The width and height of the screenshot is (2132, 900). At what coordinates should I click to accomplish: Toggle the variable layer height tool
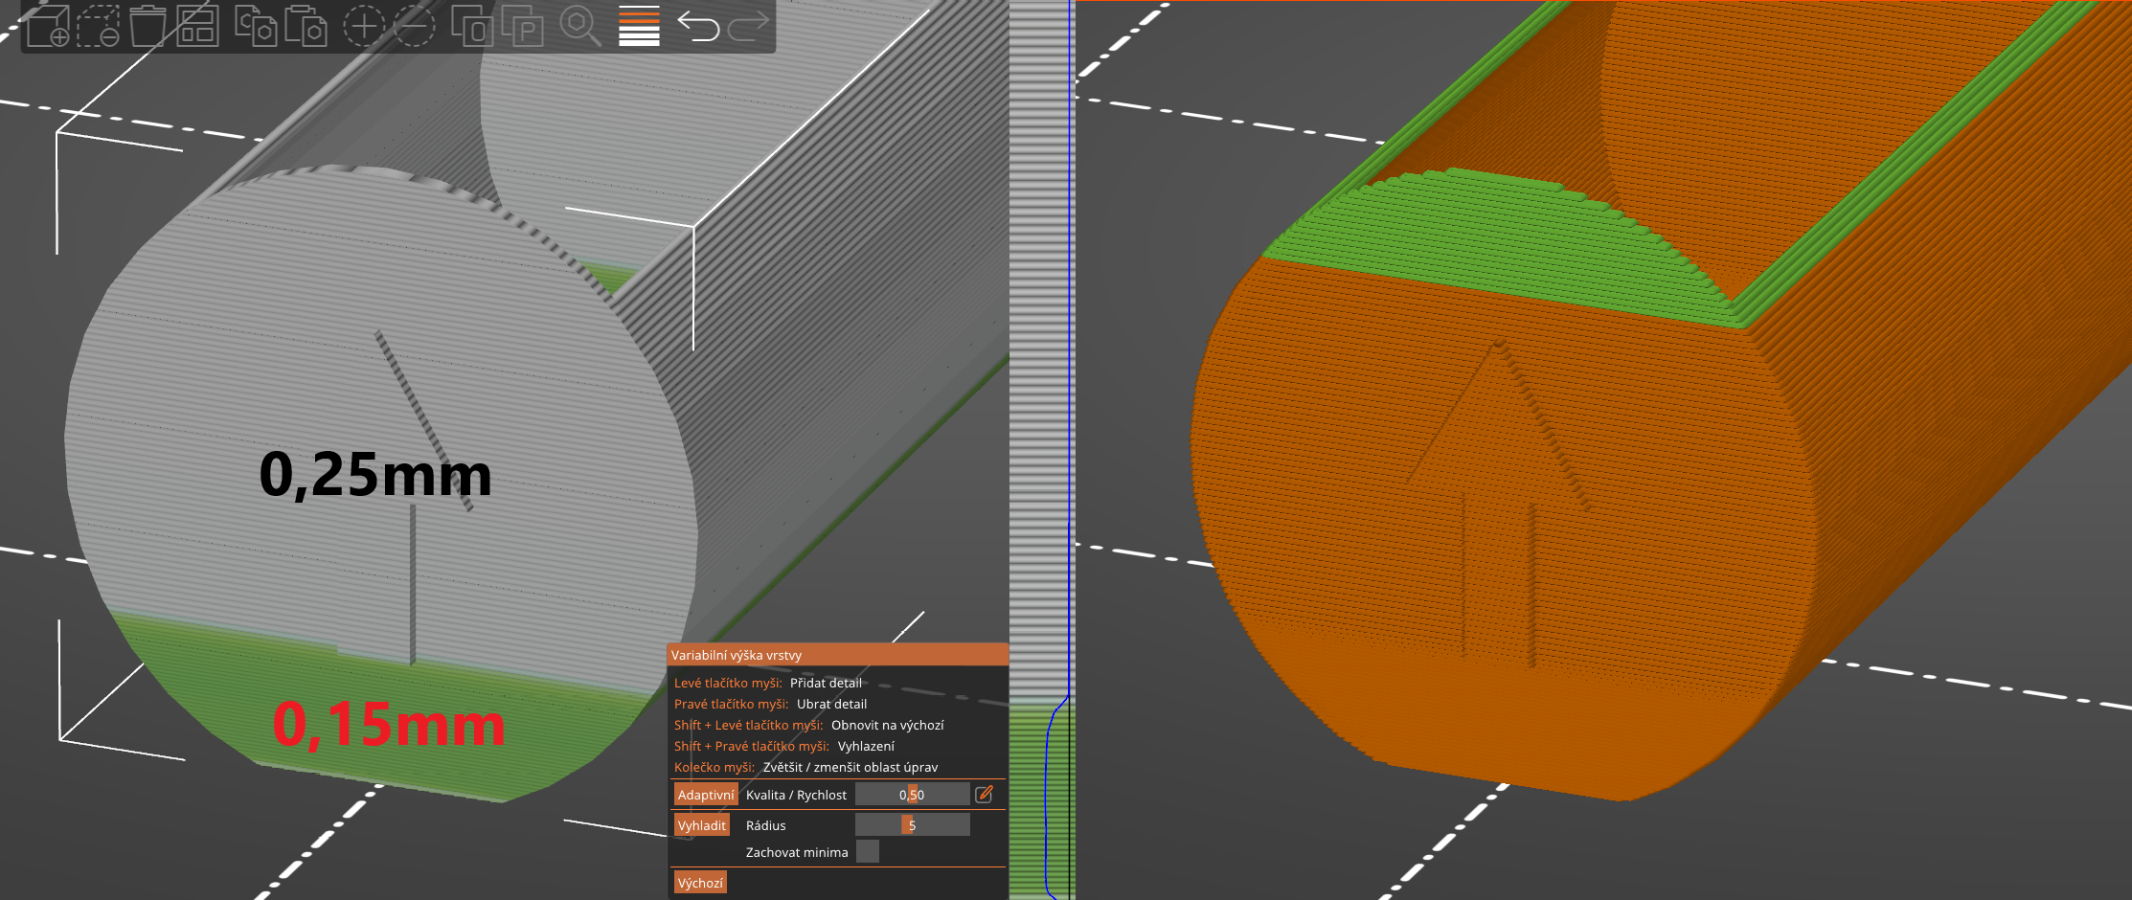637,26
